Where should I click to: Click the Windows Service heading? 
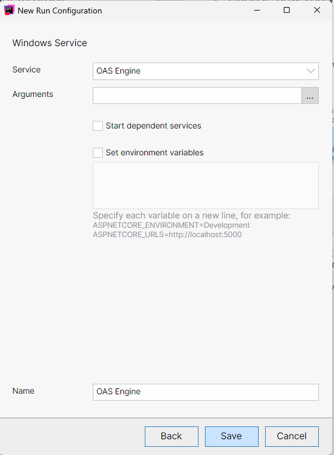coord(50,43)
